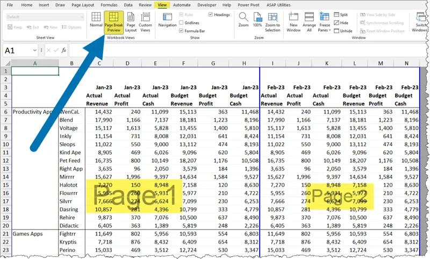The width and height of the screenshot is (430, 259).
Task: Open the Formulas tab
Action: pyautogui.click(x=109, y=5)
